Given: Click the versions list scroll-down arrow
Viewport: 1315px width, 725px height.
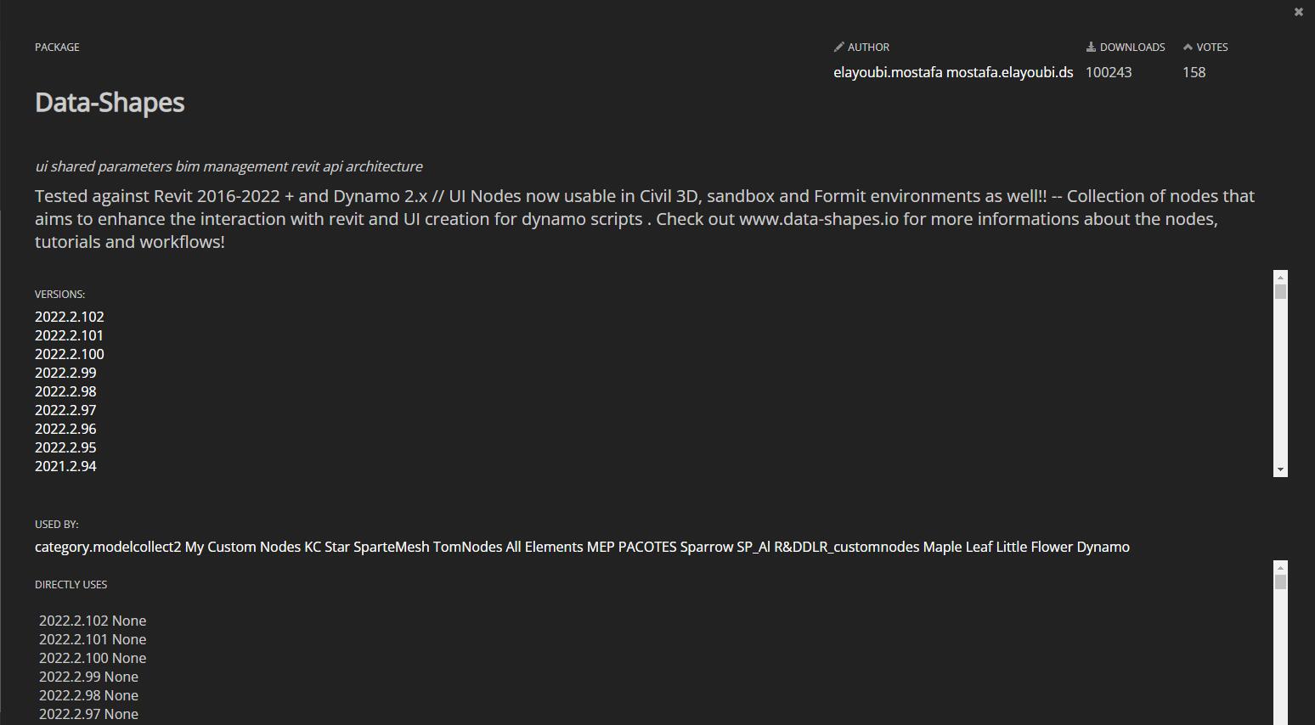Looking at the screenshot, I should point(1280,469).
